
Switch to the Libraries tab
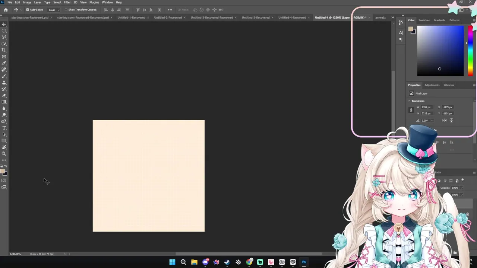449,85
